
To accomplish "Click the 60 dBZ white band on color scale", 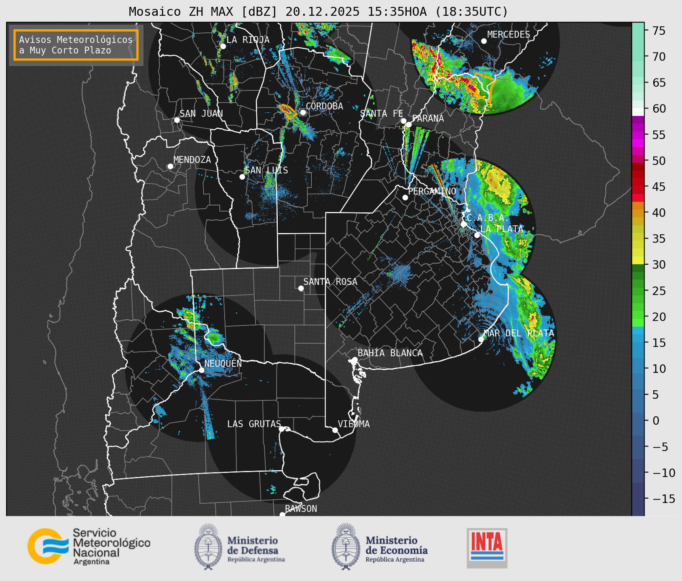I will 638,112.
